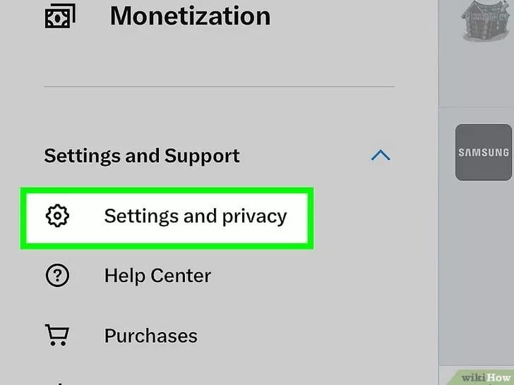Click the feed post between the two avatars
The width and height of the screenshot is (514, 385).
[477, 78]
